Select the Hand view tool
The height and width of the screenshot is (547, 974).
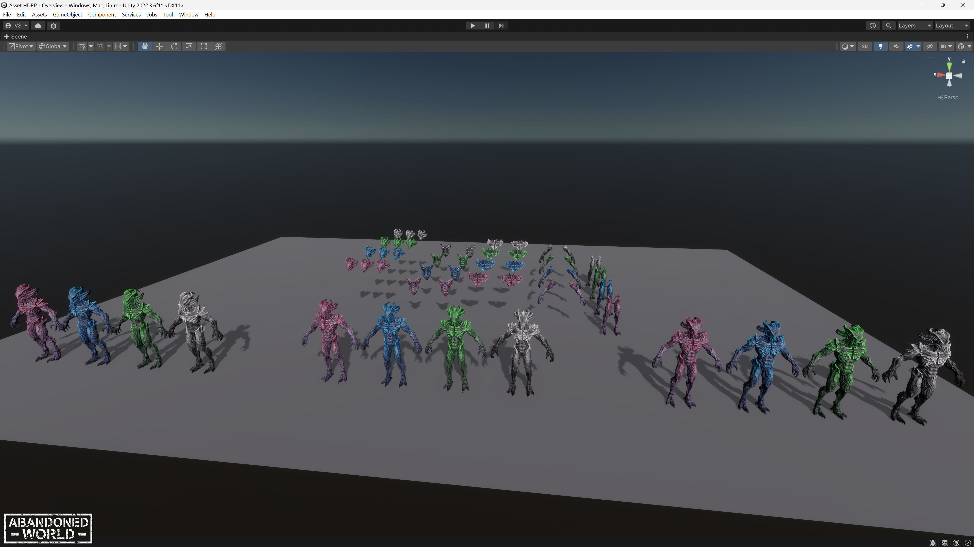coord(144,46)
